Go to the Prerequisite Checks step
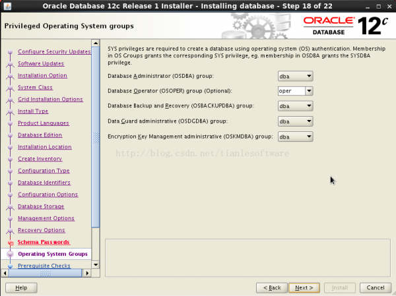 [44, 266]
